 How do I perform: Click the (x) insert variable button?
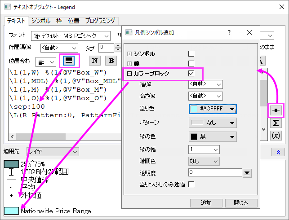coord(276,136)
